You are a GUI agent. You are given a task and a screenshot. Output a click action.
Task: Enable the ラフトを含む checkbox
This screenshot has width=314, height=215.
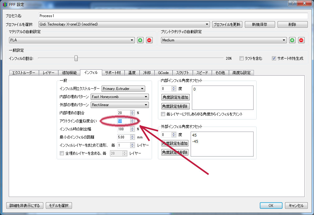click(x=241, y=58)
